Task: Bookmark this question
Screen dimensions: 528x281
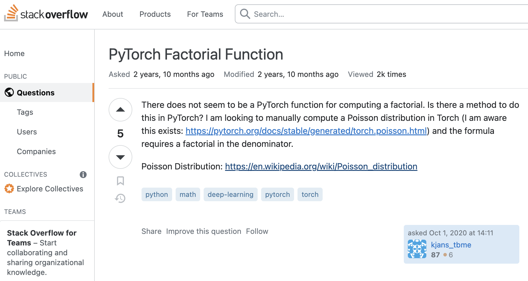Action: pos(120,181)
